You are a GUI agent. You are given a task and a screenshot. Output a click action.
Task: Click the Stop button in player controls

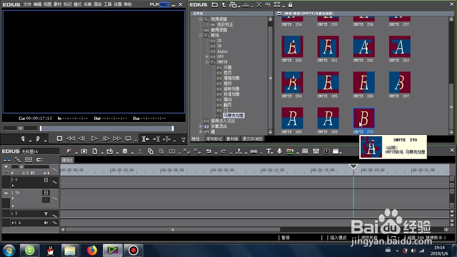[59, 139]
